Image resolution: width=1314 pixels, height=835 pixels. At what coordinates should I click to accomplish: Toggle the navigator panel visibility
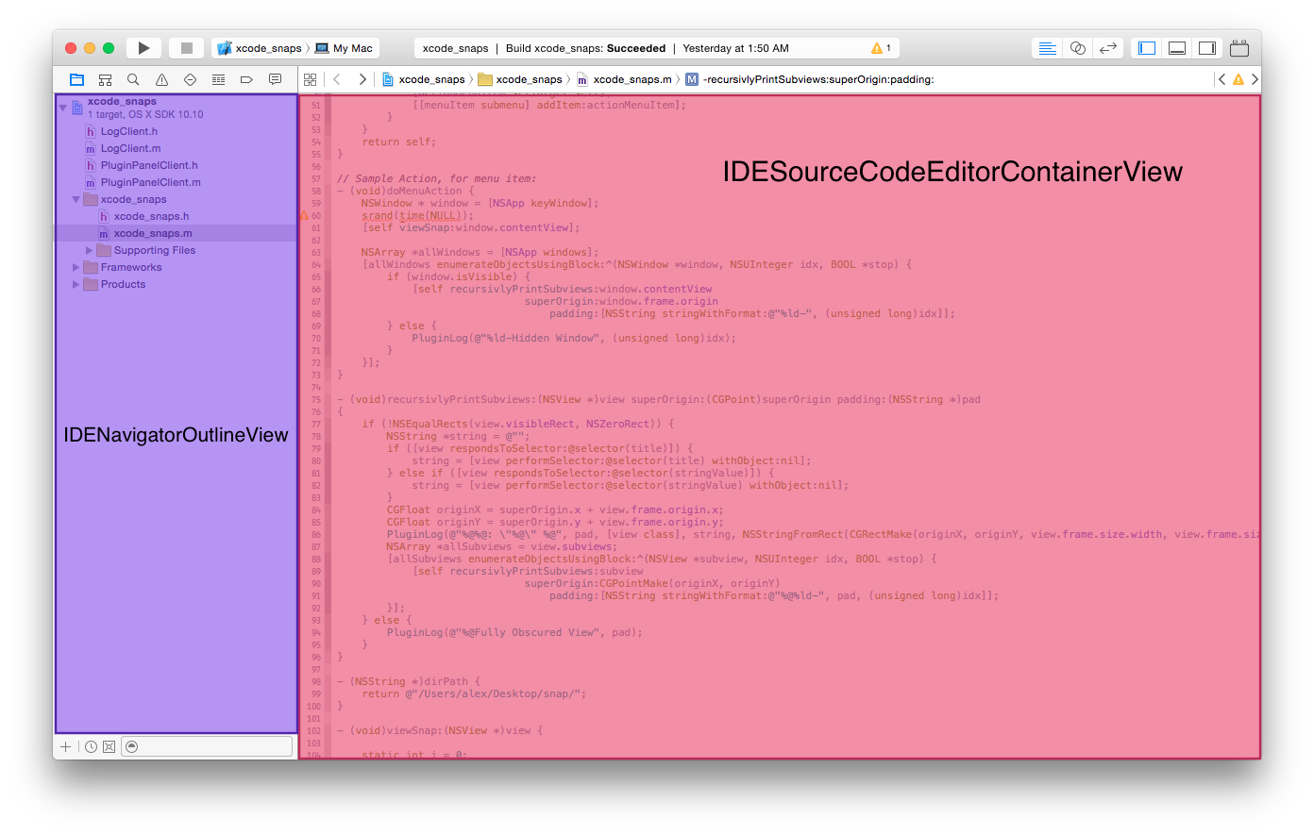[1146, 47]
